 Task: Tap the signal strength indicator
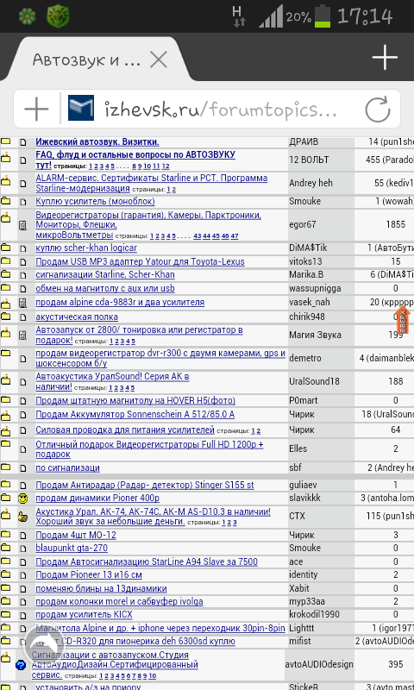pos(271,17)
